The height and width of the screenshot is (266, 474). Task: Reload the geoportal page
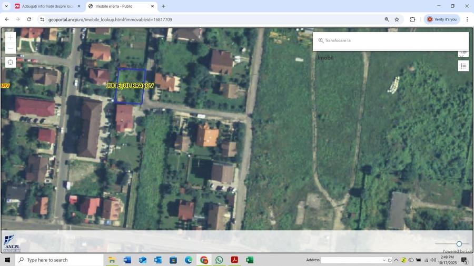tap(29, 19)
